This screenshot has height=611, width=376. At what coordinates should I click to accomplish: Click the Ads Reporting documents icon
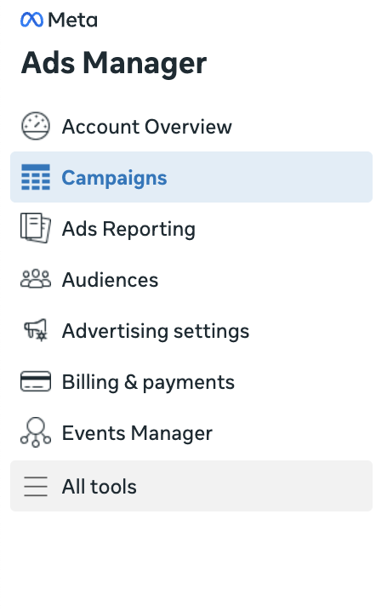pos(36,228)
